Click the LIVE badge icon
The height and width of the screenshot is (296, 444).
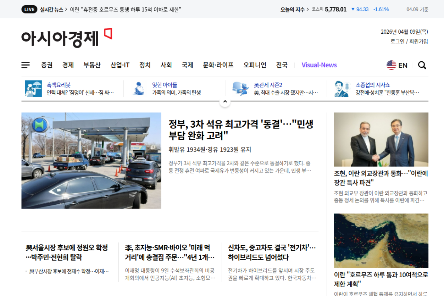pos(29,9)
